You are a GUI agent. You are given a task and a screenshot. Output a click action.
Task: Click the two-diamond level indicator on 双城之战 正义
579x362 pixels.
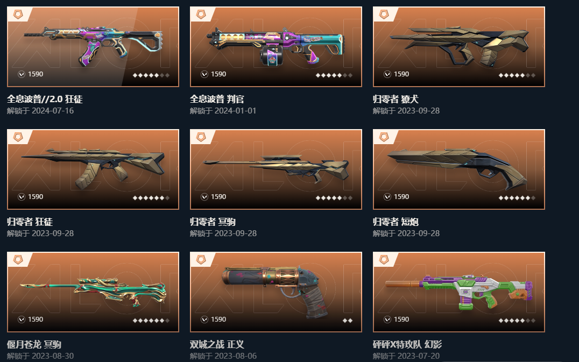348,320
